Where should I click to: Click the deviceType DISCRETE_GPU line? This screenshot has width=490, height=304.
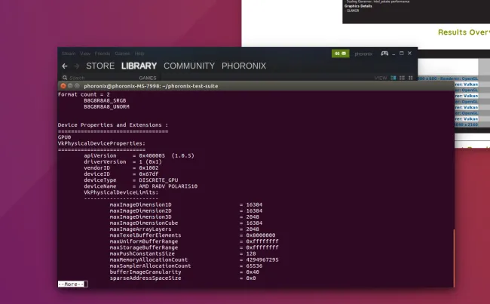(131, 180)
